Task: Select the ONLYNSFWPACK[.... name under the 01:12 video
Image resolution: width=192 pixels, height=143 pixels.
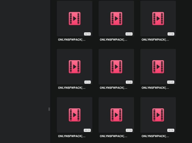Action: tap(72, 88)
